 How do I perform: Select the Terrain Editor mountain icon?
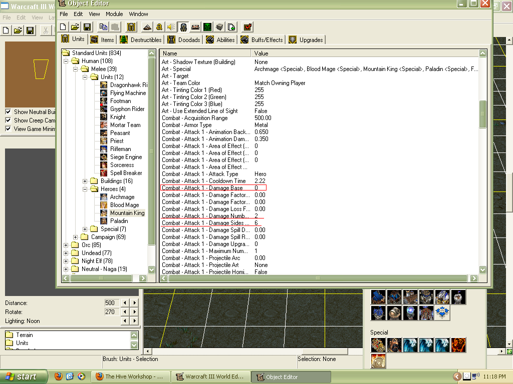pos(147,27)
